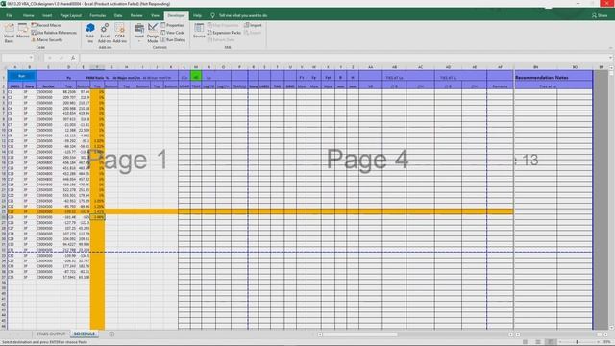Open the File tab
615x346 pixels.
tap(9, 15)
